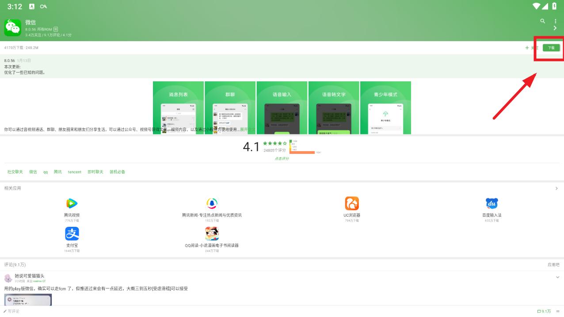Open the UC Browser app icon
The height and width of the screenshot is (317, 564).
click(352, 203)
